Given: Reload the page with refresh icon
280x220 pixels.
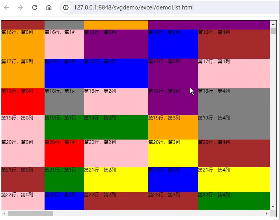Looking at the screenshot, I should tap(35, 7).
